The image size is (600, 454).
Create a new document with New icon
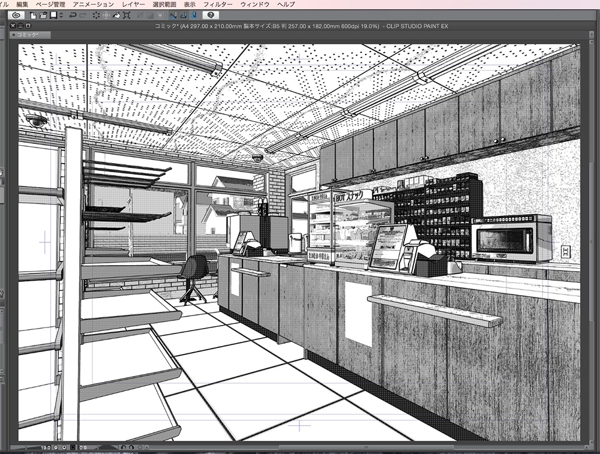click(33, 16)
